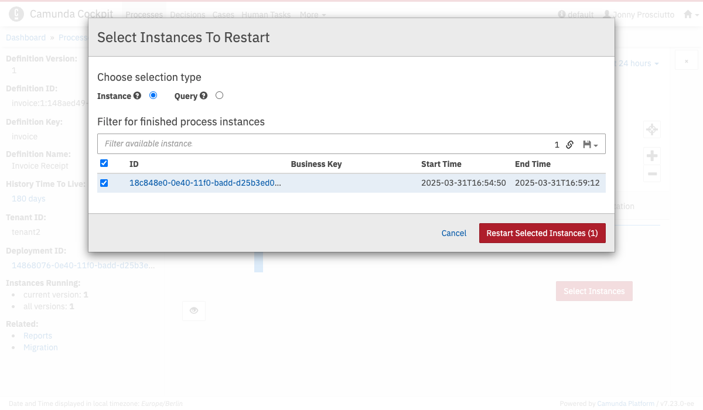Click the Filter available instances field
703x410 pixels.
322,143
